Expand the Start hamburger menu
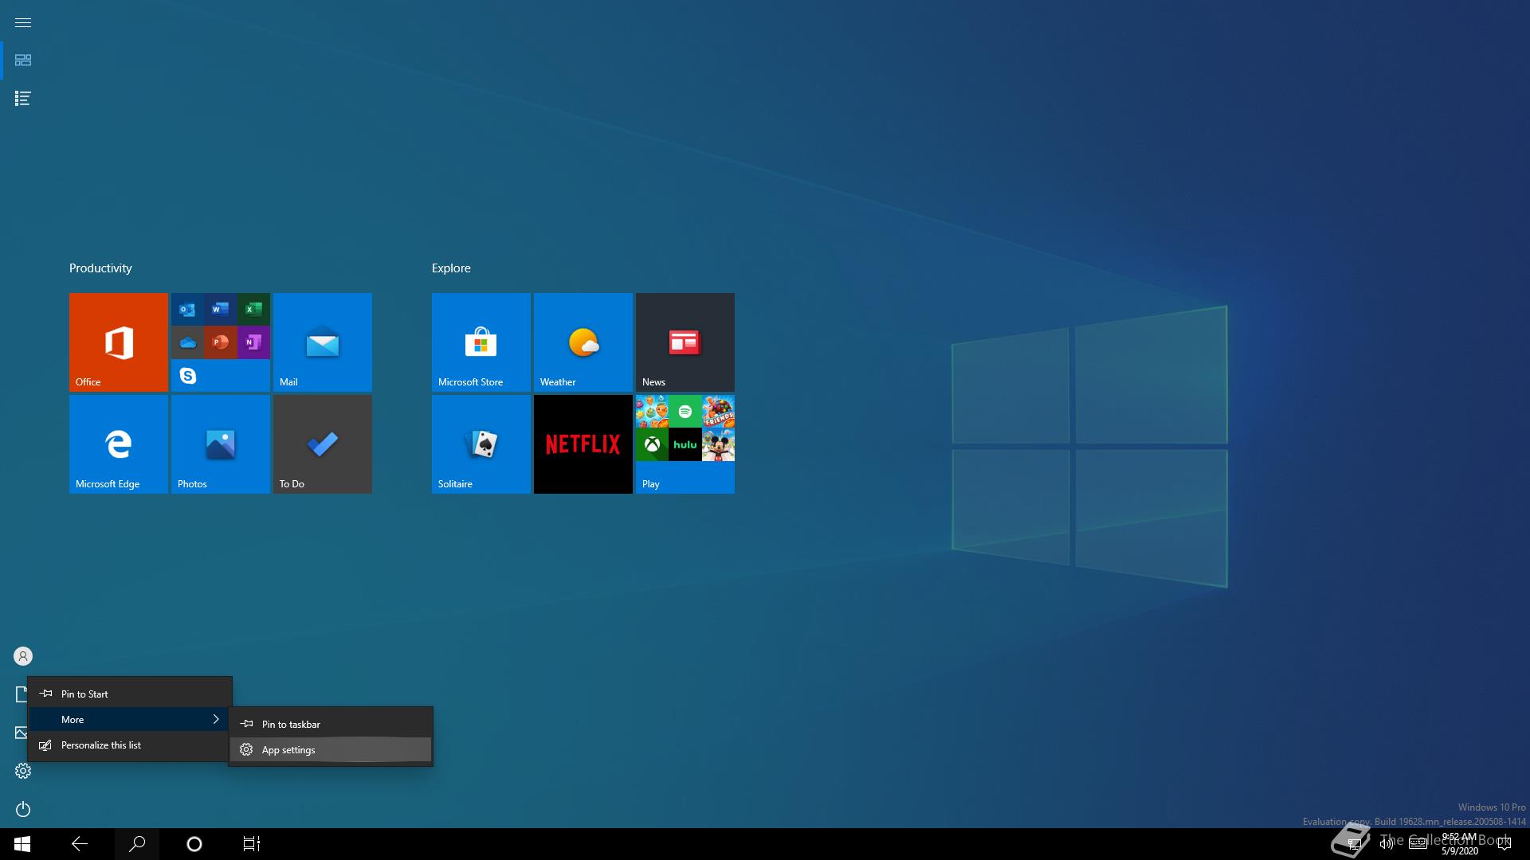Image resolution: width=1530 pixels, height=860 pixels. (23, 22)
